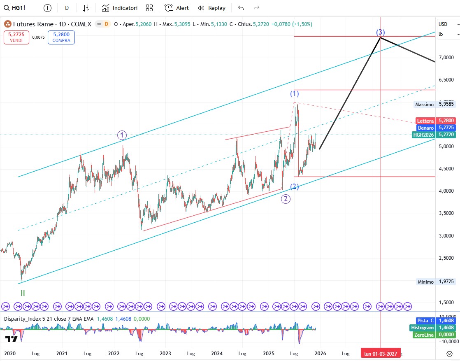Screen dimensions: 460x361
Task: Create a new Alert
Action: click(177, 8)
